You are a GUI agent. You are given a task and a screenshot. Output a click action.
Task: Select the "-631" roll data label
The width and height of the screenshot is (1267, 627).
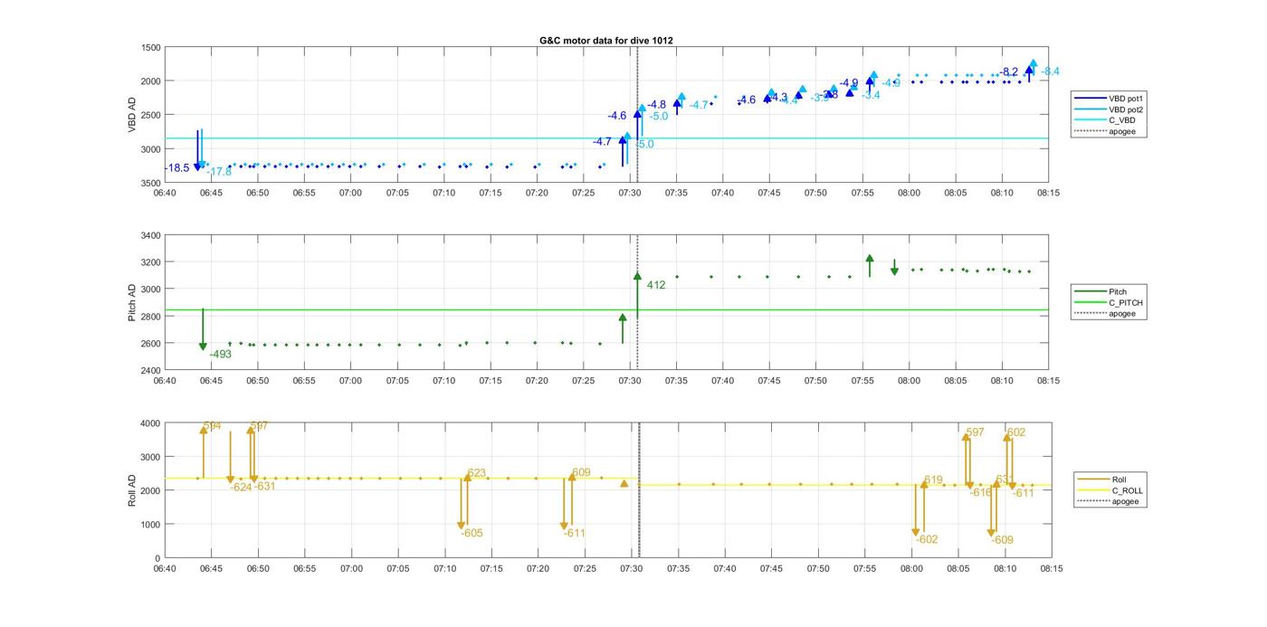tap(264, 486)
